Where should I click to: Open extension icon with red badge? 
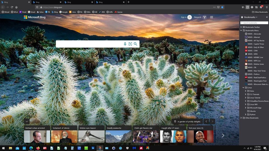(x=261, y=7)
